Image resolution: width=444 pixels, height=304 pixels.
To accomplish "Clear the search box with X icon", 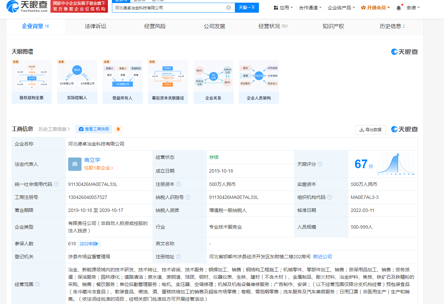I will pos(229,8).
